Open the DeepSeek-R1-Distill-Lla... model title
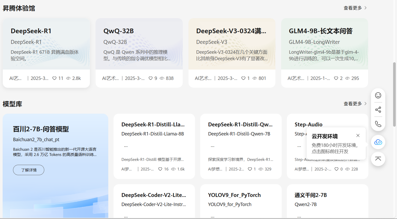The image size is (397, 219). tap(153, 125)
